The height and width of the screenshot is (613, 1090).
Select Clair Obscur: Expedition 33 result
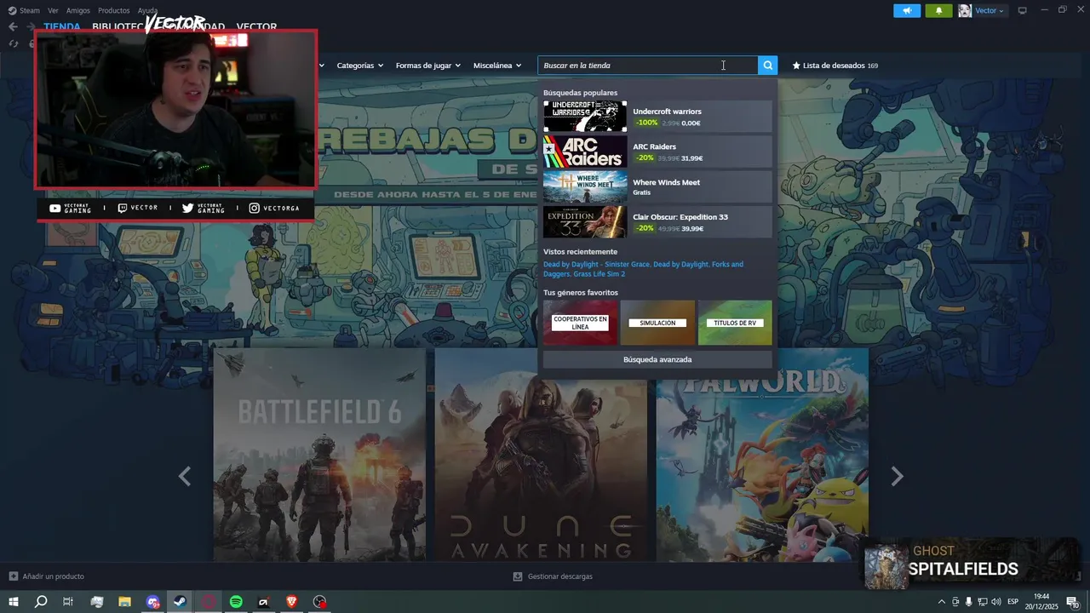657,222
